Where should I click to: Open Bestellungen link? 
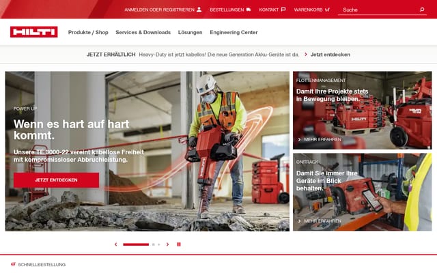point(230,10)
